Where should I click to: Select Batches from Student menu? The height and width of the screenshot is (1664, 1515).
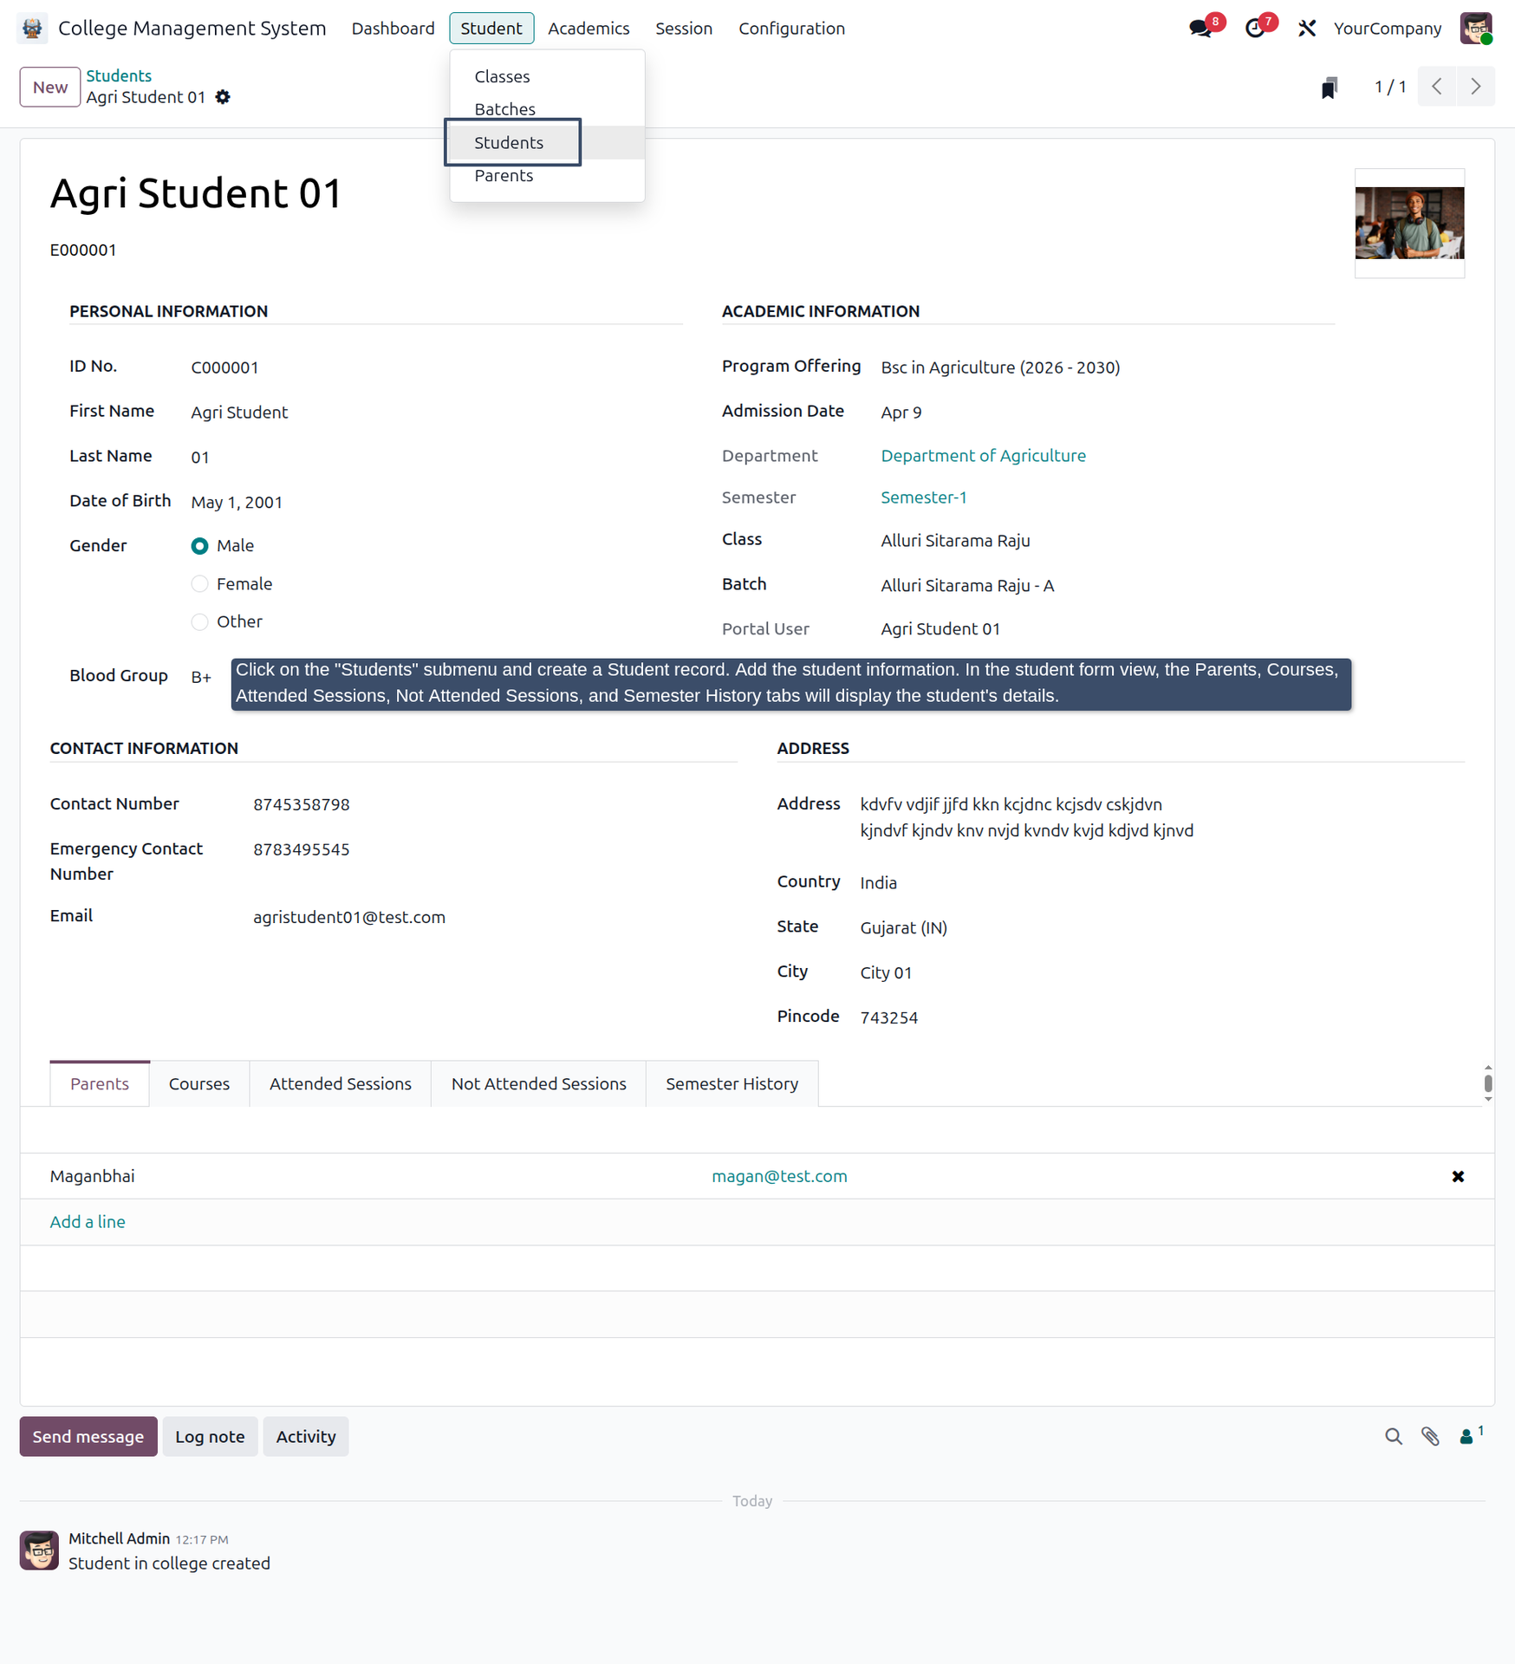click(x=504, y=110)
